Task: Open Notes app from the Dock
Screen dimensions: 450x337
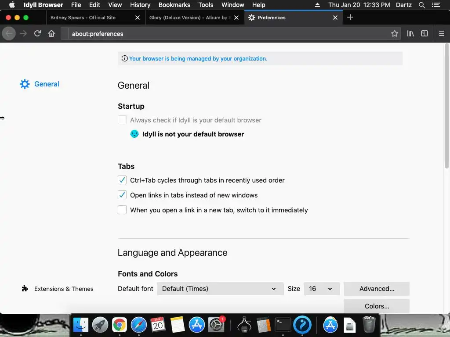Action: (178, 325)
